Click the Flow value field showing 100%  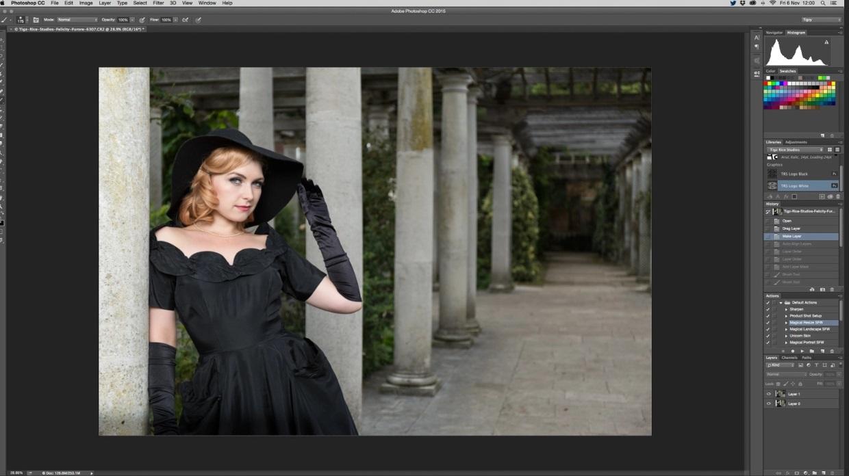tap(166, 20)
